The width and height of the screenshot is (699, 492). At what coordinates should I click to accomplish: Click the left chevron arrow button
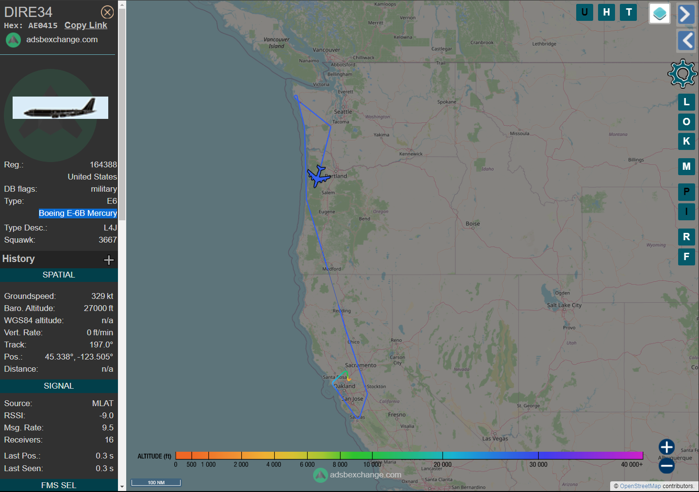pyautogui.click(x=686, y=40)
